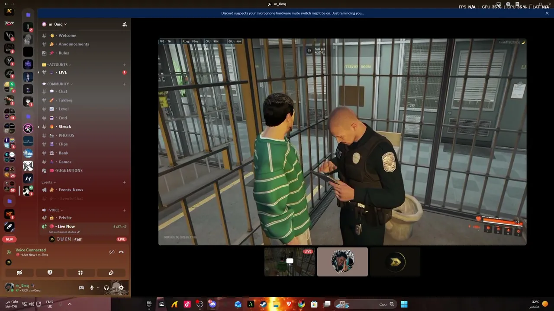Open TikTok from the taskbar
Image resolution: width=554 pixels, height=311 pixels.
point(187,304)
